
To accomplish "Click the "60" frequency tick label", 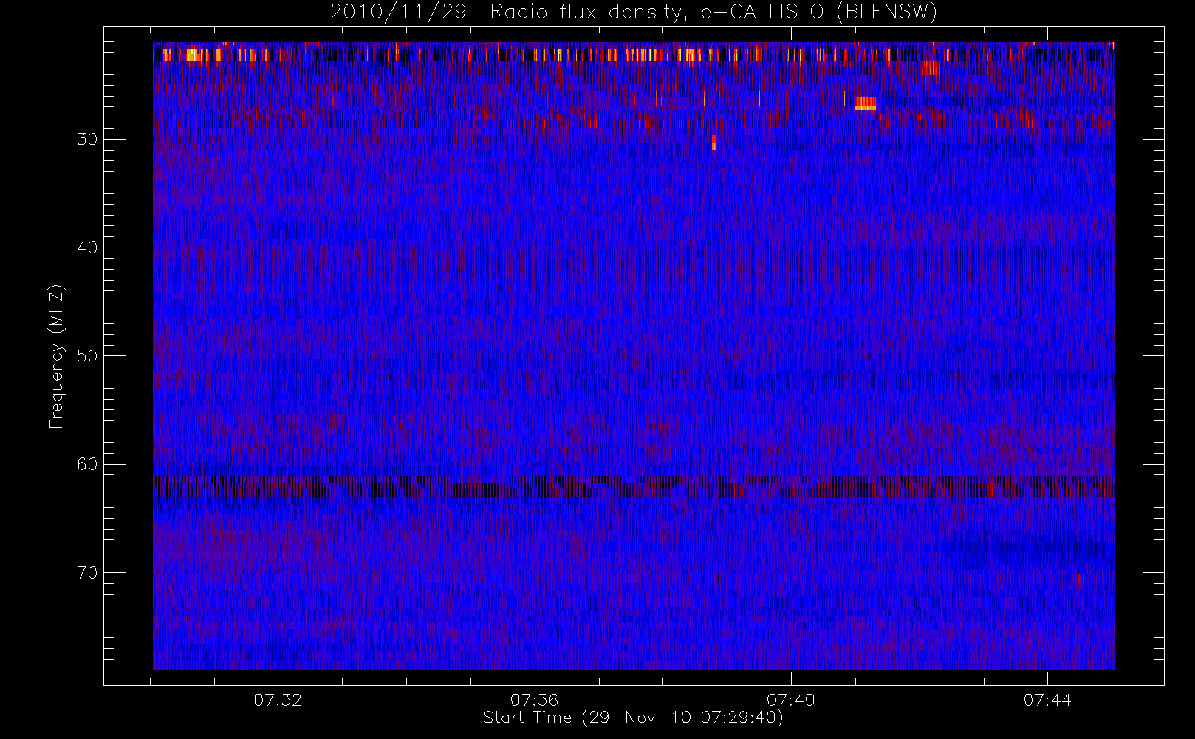I will pyautogui.click(x=87, y=464).
